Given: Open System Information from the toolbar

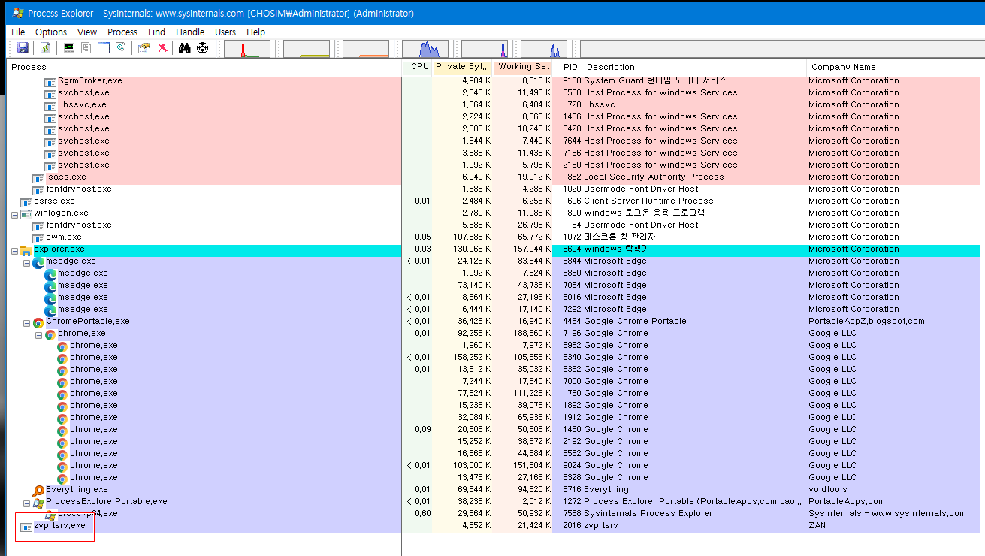Looking at the screenshot, I should (69, 48).
